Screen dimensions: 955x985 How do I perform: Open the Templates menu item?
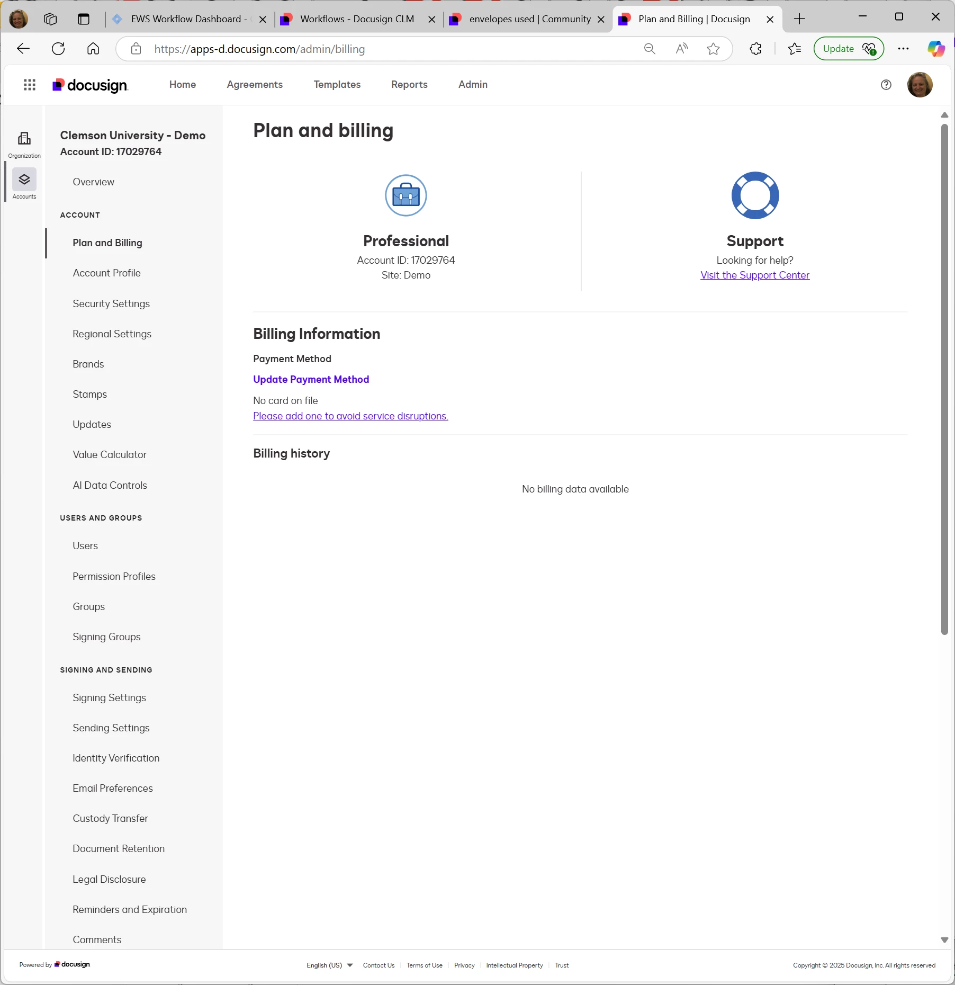(x=337, y=85)
